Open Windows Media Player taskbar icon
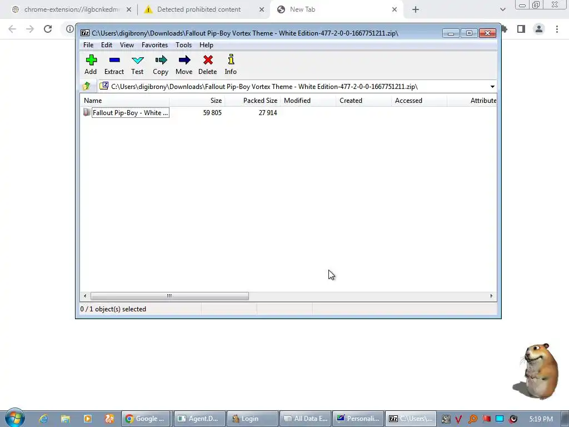 click(87, 419)
